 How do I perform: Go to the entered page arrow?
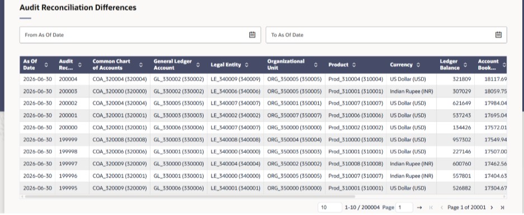click(x=420, y=207)
